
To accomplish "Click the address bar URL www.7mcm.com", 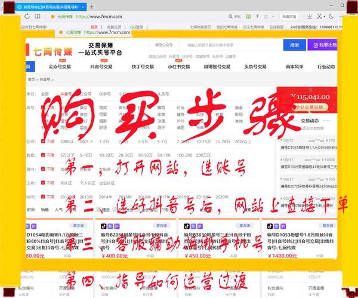I will pos(99,17).
